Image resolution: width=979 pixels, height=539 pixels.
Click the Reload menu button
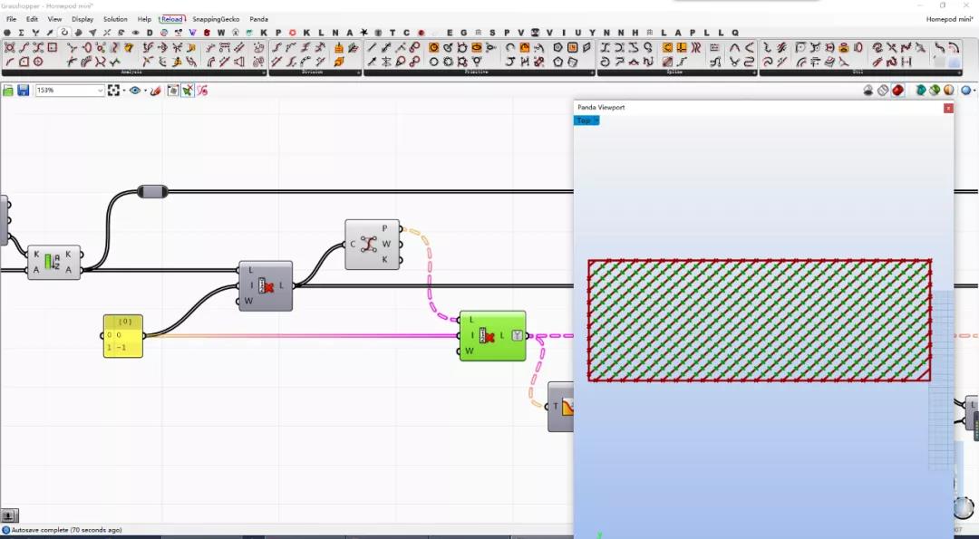coord(172,19)
